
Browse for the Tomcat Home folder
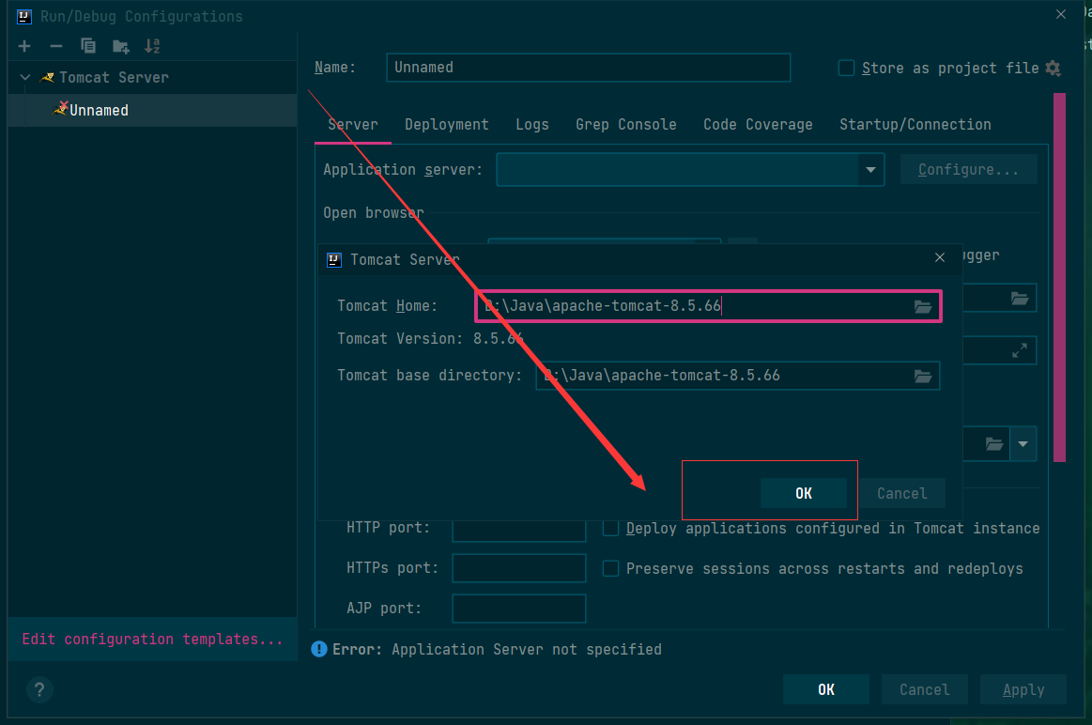tap(923, 306)
